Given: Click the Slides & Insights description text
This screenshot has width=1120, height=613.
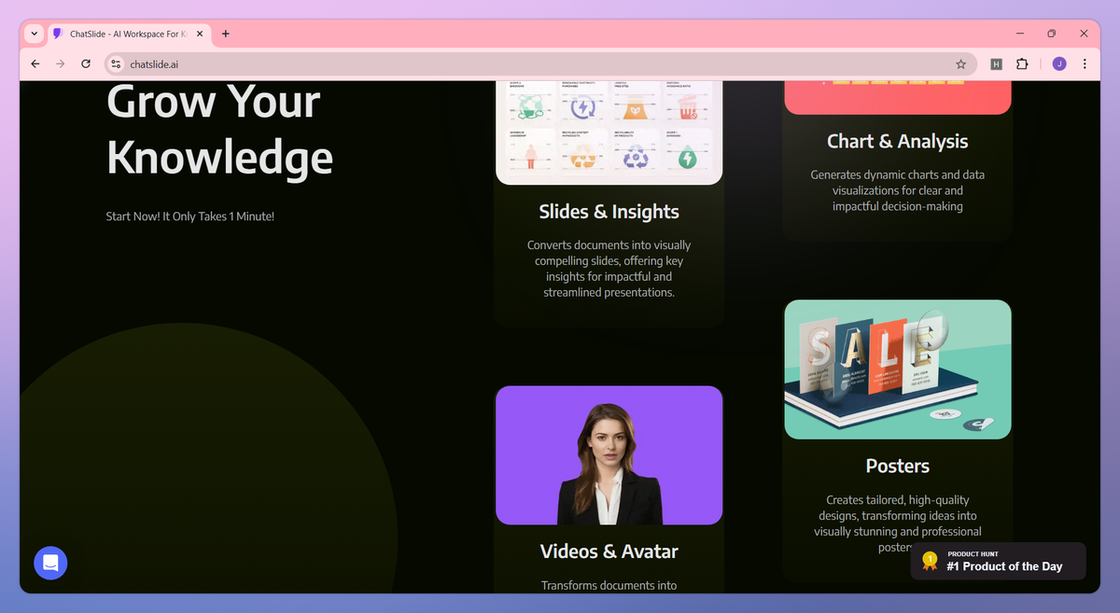Looking at the screenshot, I should point(609,269).
